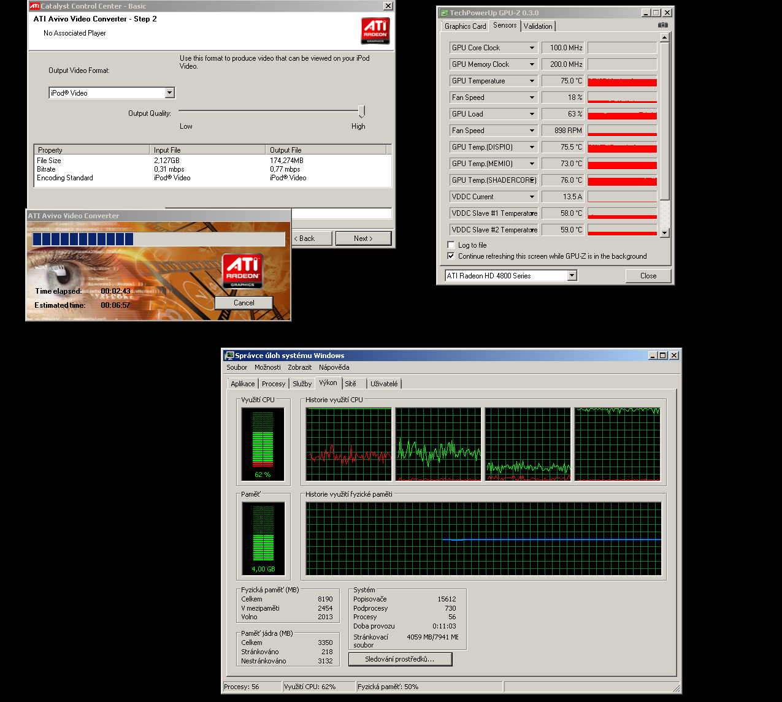The width and height of the screenshot is (782, 702).
Task: Open the VDDC Current sensor dropdown
Action: tap(532, 197)
